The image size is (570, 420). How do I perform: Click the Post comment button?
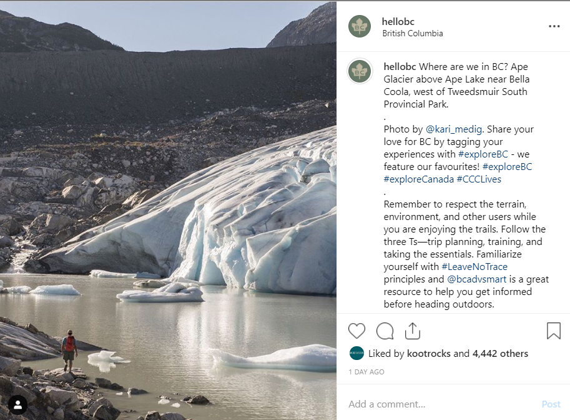[551, 404]
